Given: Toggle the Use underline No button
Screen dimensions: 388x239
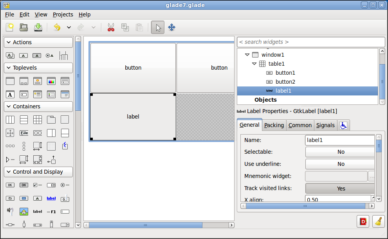Looking at the screenshot, I should (x=340, y=164).
